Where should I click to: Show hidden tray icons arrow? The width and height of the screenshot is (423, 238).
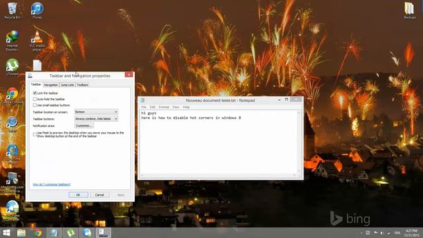point(362,233)
